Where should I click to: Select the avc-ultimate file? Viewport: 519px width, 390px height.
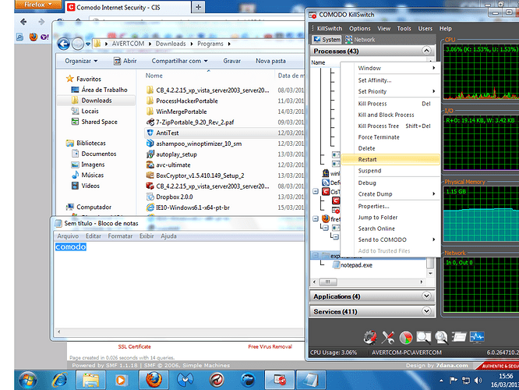(x=173, y=165)
